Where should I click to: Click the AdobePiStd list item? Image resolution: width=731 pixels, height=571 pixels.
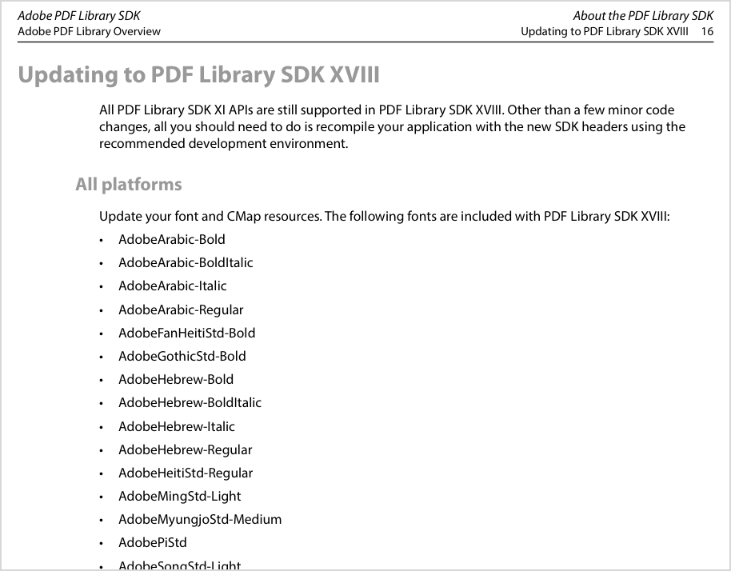(x=153, y=543)
